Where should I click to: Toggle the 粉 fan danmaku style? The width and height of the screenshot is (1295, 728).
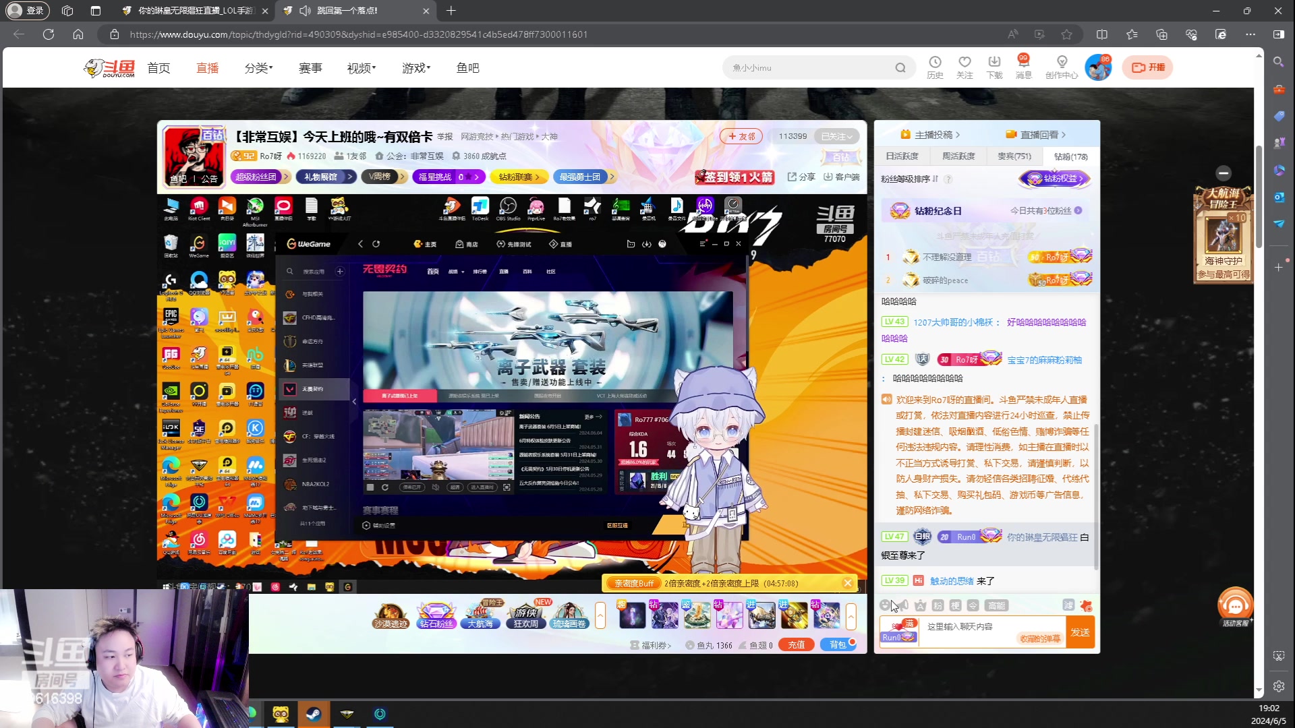coord(938,605)
